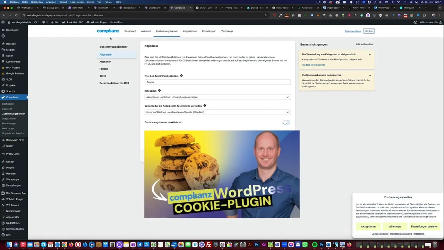Click the Banner title input field
Viewport: 444px width, 250px height.
pyautogui.click(x=217, y=82)
